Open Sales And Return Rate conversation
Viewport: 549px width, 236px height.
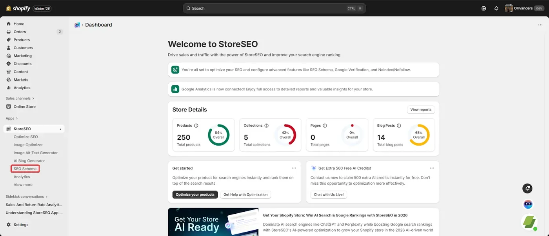click(34, 205)
